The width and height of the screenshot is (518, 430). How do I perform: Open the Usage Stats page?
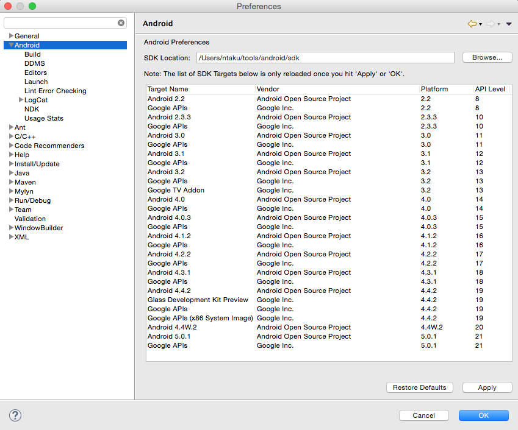(x=43, y=118)
